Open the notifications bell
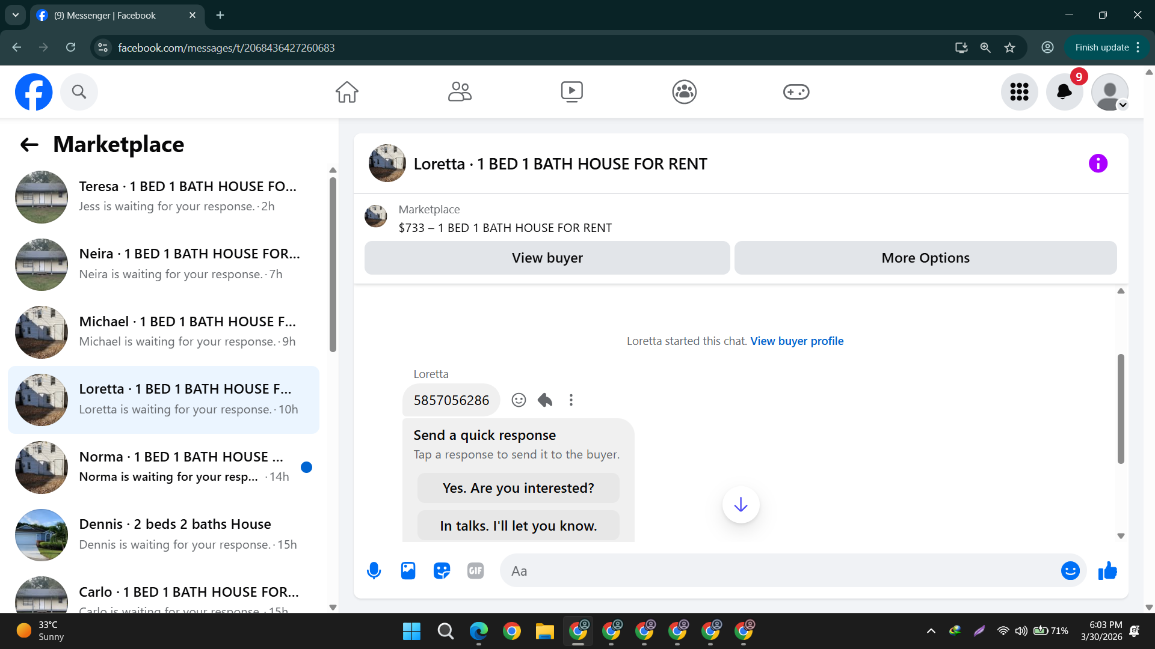The width and height of the screenshot is (1155, 649). point(1064,92)
